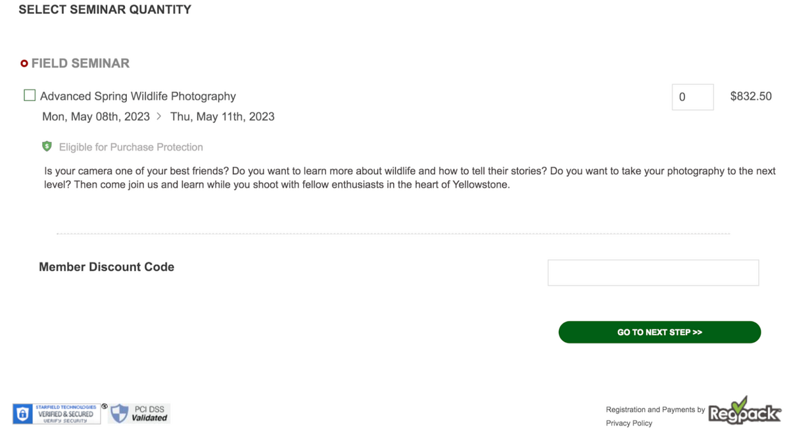Click the $832.50 price
The height and width of the screenshot is (434, 789).
(x=751, y=96)
